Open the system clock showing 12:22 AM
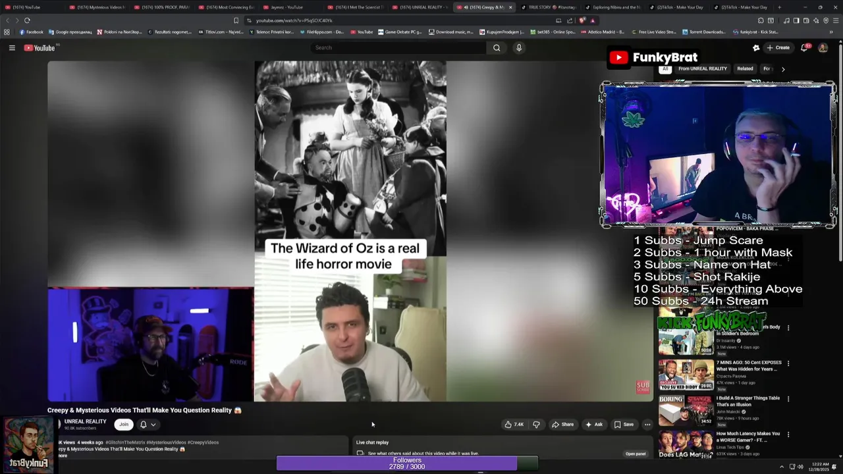 tap(820, 467)
